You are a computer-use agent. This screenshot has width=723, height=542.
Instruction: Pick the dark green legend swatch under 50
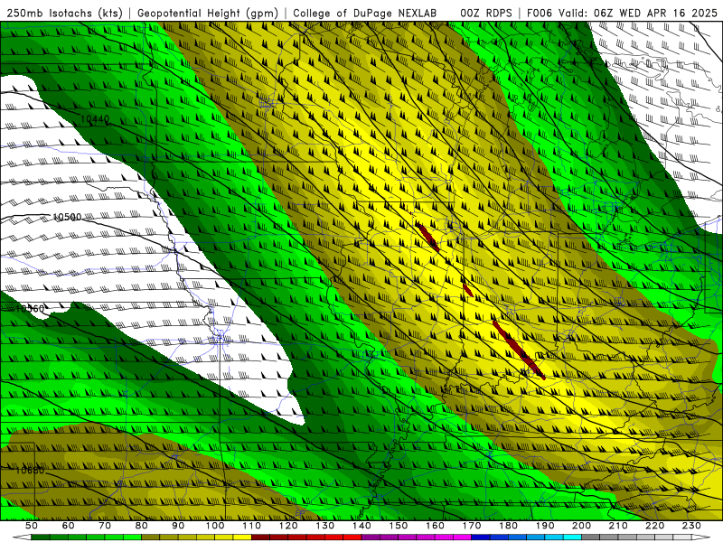pyautogui.click(x=41, y=537)
